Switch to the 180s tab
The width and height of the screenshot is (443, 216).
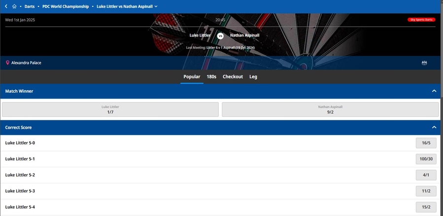coord(211,76)
